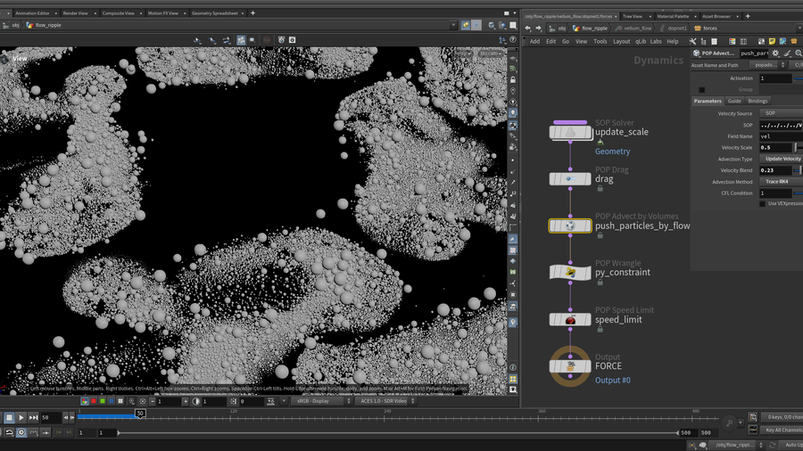Click the Bindings parameter tab

(757, 101)
